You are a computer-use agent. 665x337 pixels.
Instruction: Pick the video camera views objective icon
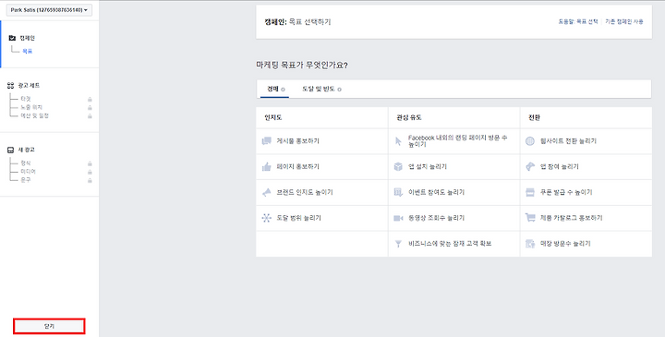(398, 218)
